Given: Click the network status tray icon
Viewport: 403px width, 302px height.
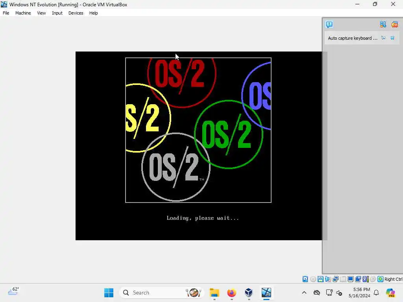Looking at the screenshot, I should [329, 293].
